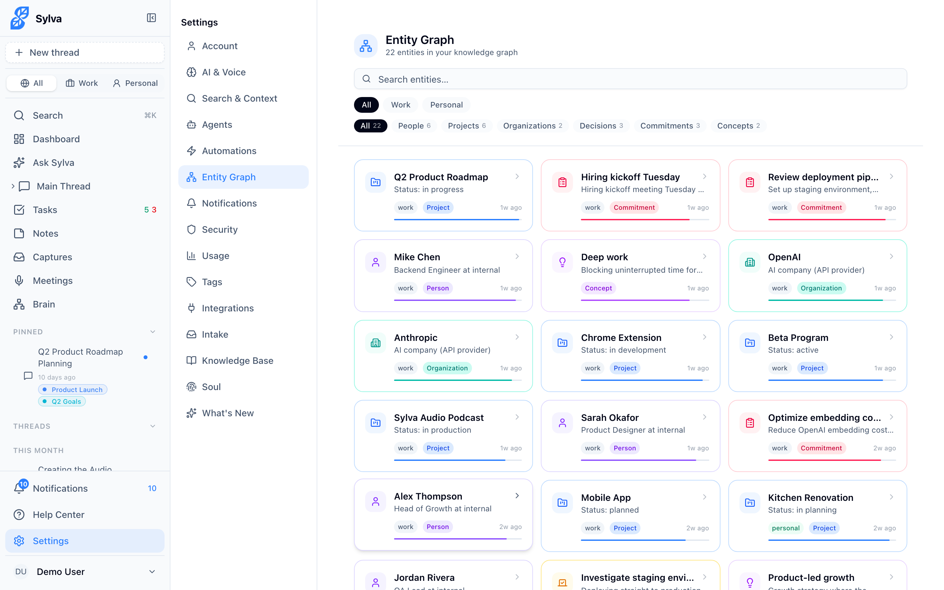Click the Help Center question mark icon
This screenshot has height=590, width=944.
point(19,515)
